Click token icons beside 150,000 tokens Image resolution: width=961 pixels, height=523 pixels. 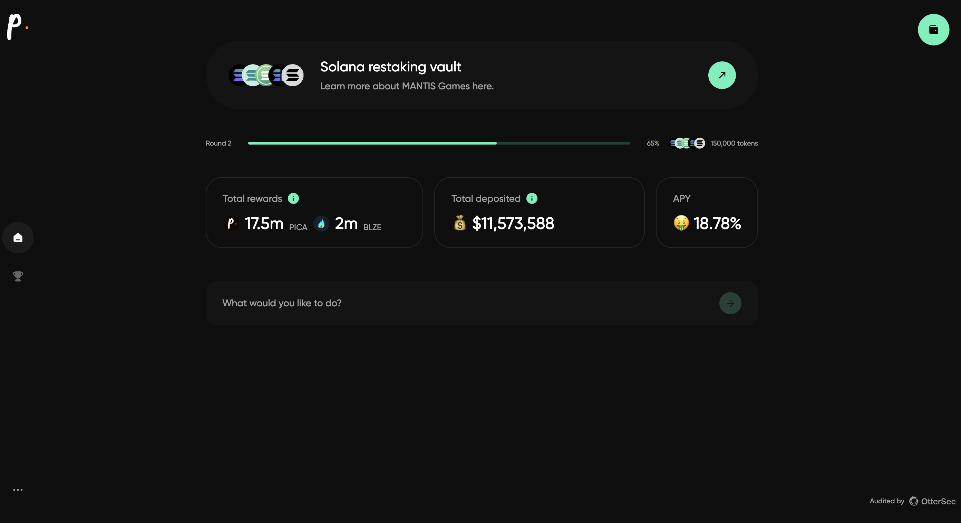(x=687, y=143)
